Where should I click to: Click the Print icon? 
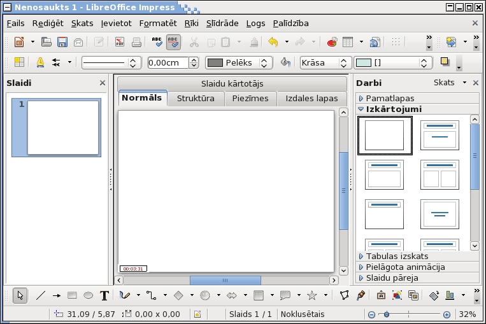pyautogui.click(x=136, y=42)
